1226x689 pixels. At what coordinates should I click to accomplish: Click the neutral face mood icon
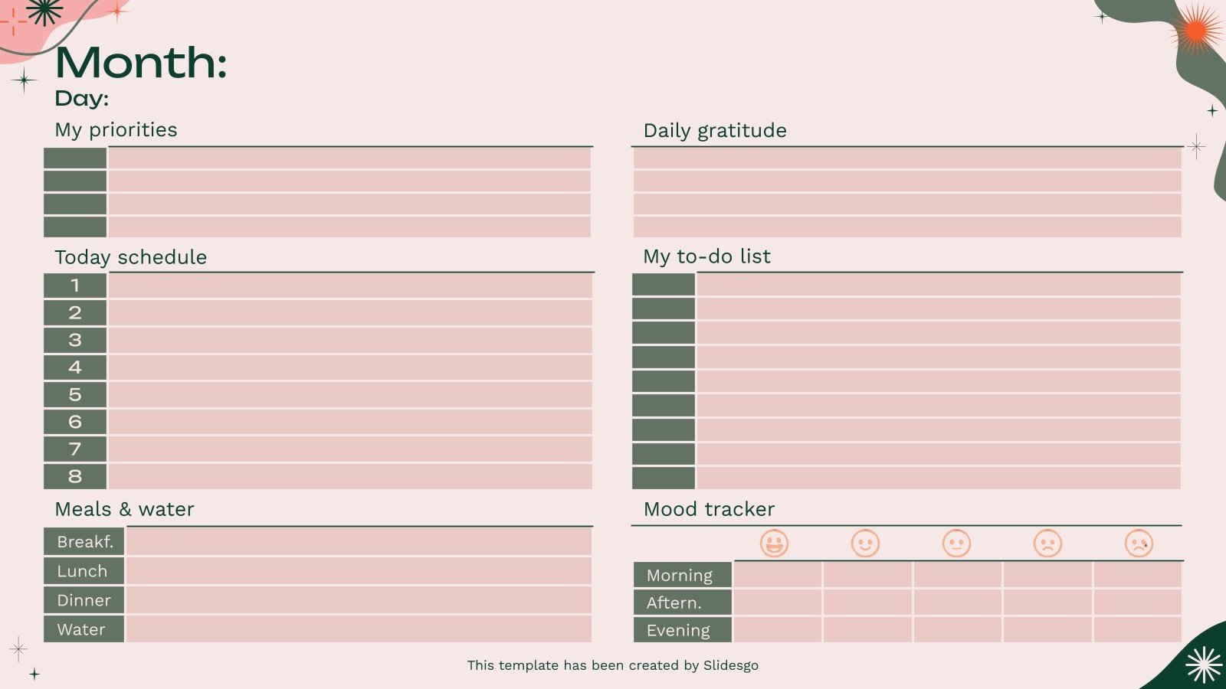(x=956, y=544)
